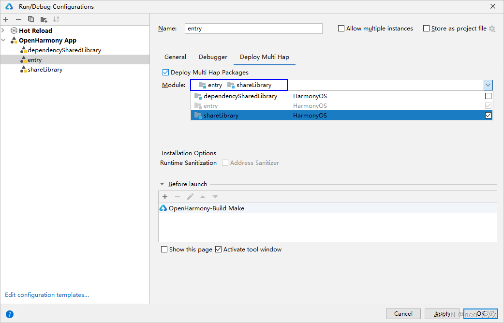
Task: Remove the selected configuration with the minus icon
Action: (18, 19)
